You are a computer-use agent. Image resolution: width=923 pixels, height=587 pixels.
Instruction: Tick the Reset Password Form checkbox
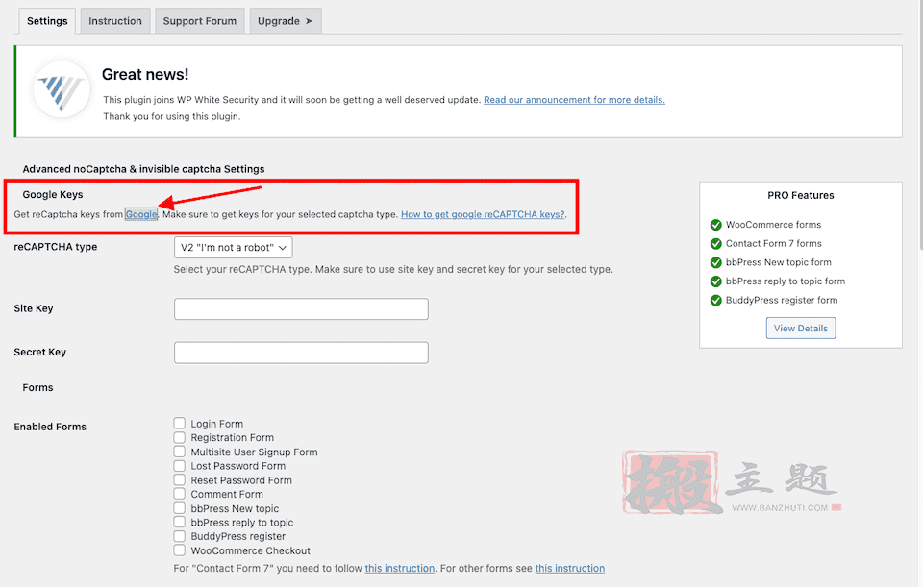click(x=180, y=479)
